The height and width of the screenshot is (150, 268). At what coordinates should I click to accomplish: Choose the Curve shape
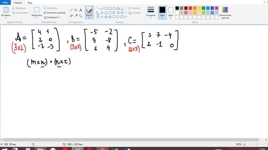click(102, 8)
